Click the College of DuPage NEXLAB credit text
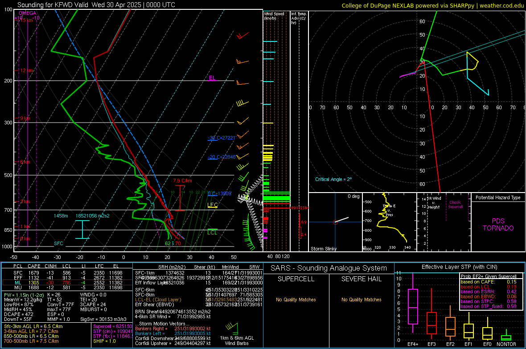 [432, 5]
